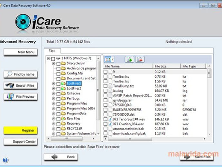
Task: Expand the System Volume Info folder node
Action: [x=53, y=134]
